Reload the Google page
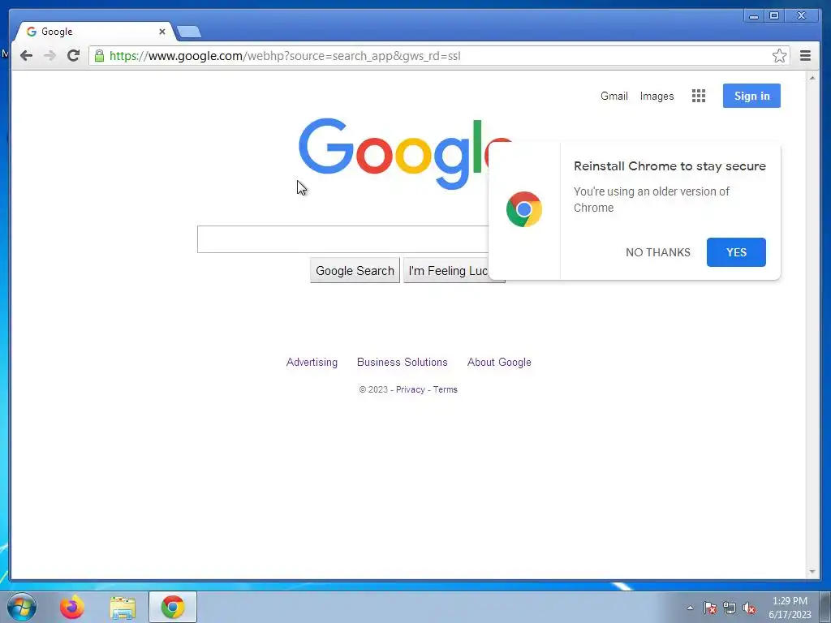This screenshot has height=623, width=831. pos(74,56)
